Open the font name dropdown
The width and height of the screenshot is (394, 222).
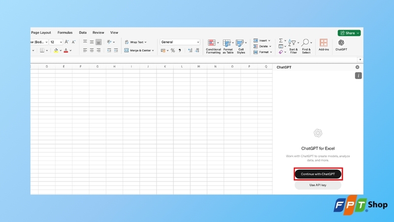46,42
